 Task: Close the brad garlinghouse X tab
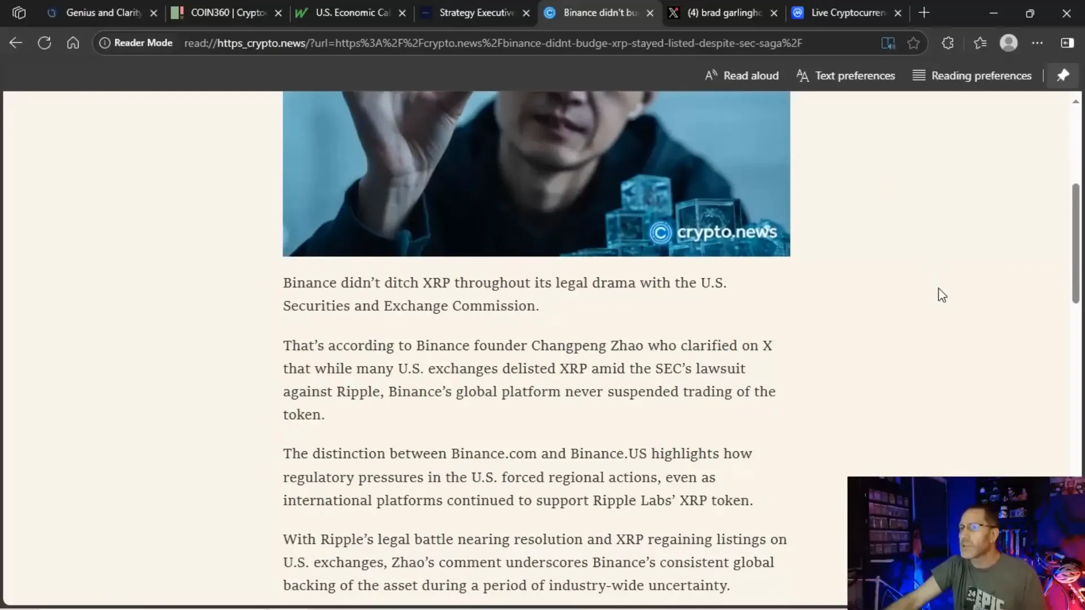(774, 13)
